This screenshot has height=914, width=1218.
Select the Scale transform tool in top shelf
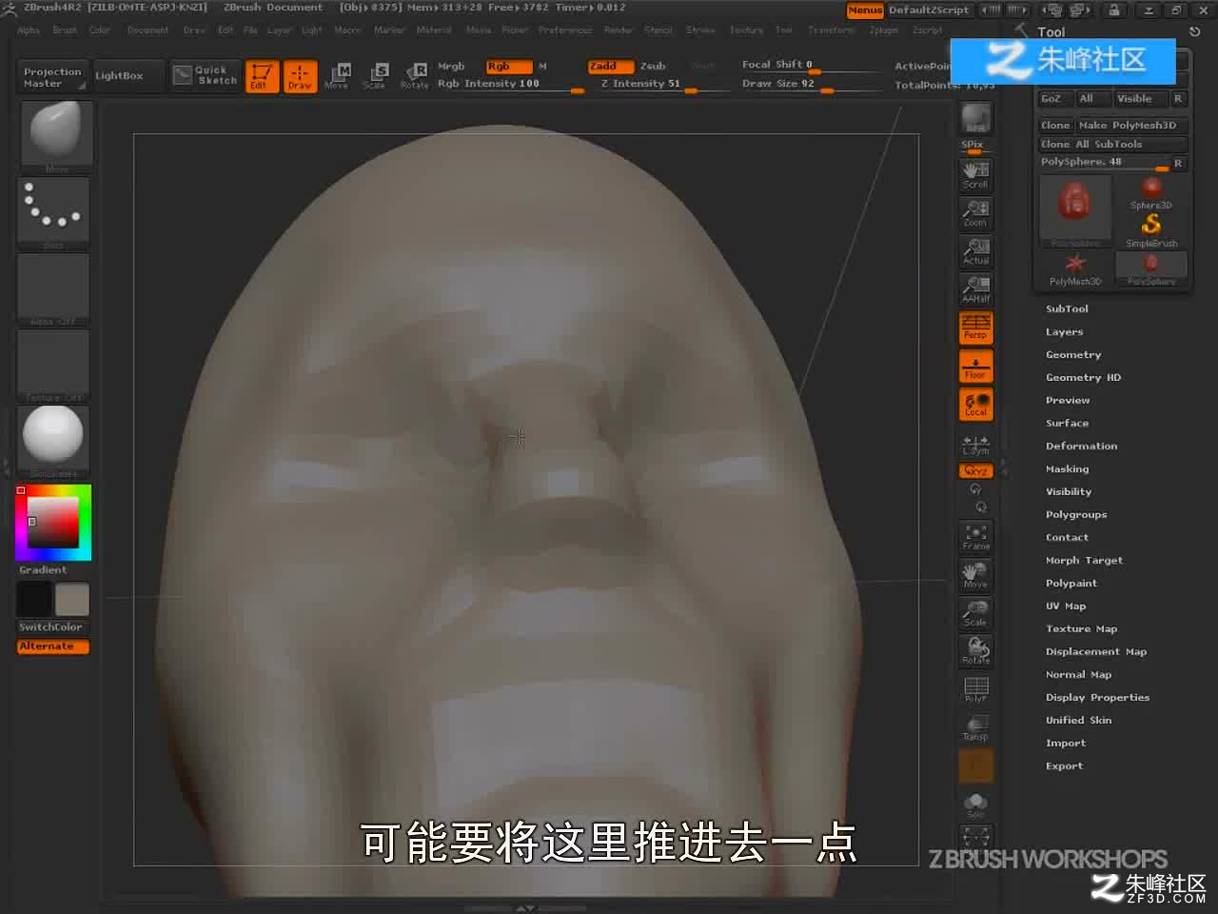(x=375, y=76)
